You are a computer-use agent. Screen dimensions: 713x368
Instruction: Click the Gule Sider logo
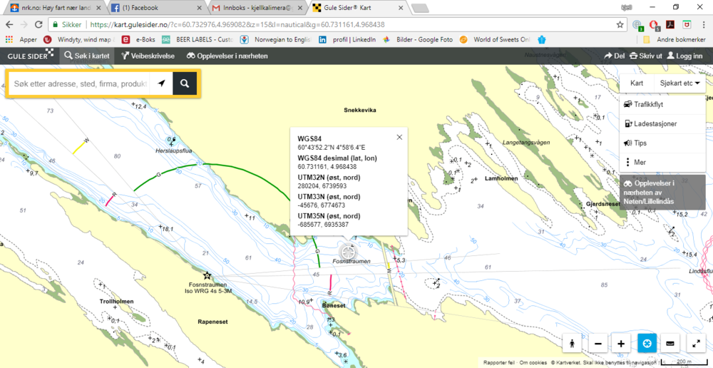[x=31, y=56]
